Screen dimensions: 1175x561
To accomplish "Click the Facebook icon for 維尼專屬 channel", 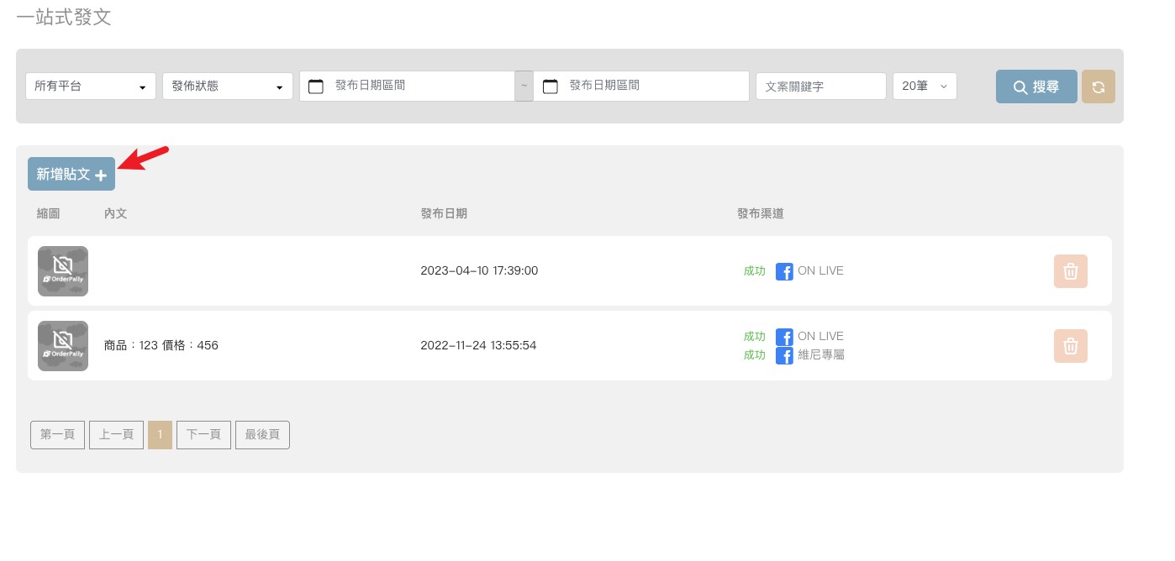I will pyautogui.click(x=784, y=356).
